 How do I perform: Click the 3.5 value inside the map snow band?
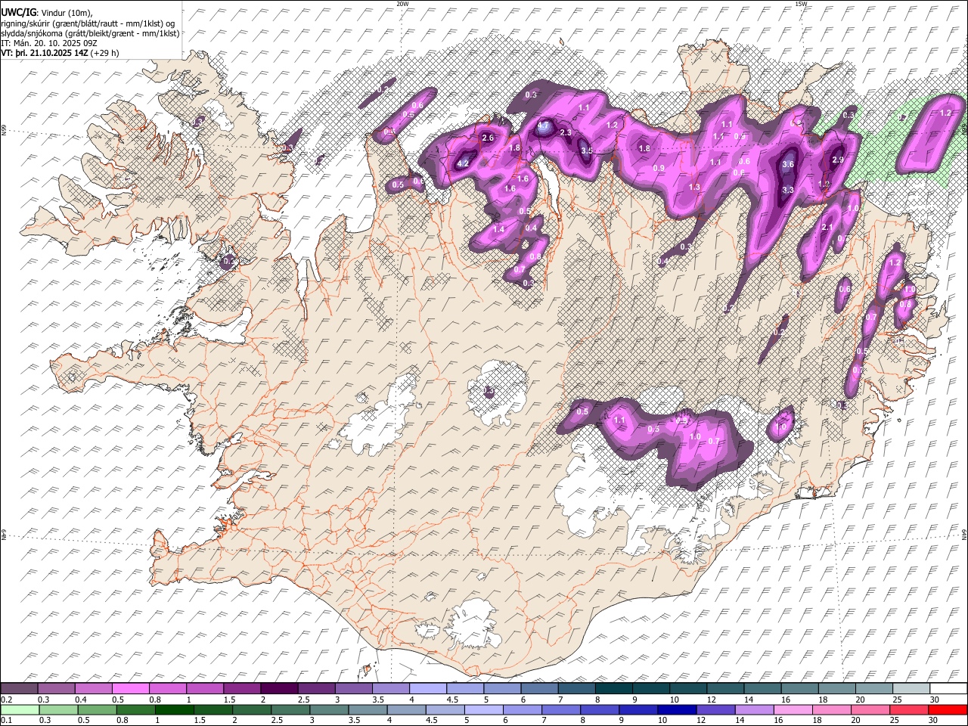586,150
